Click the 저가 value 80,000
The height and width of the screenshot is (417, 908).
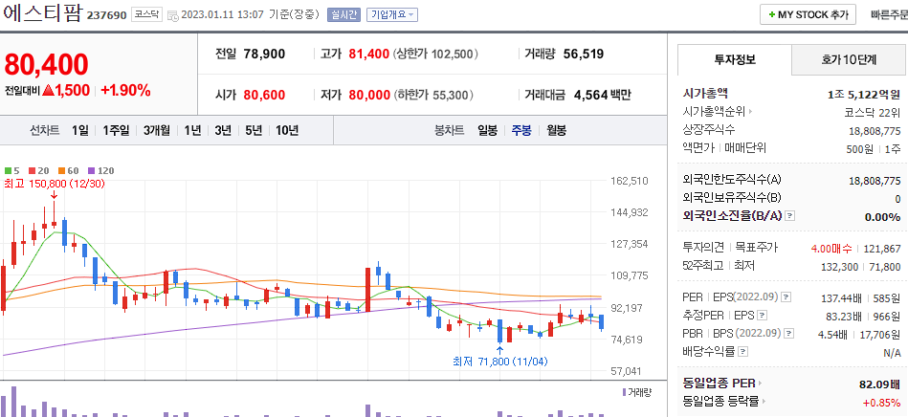tap(369, 95)
